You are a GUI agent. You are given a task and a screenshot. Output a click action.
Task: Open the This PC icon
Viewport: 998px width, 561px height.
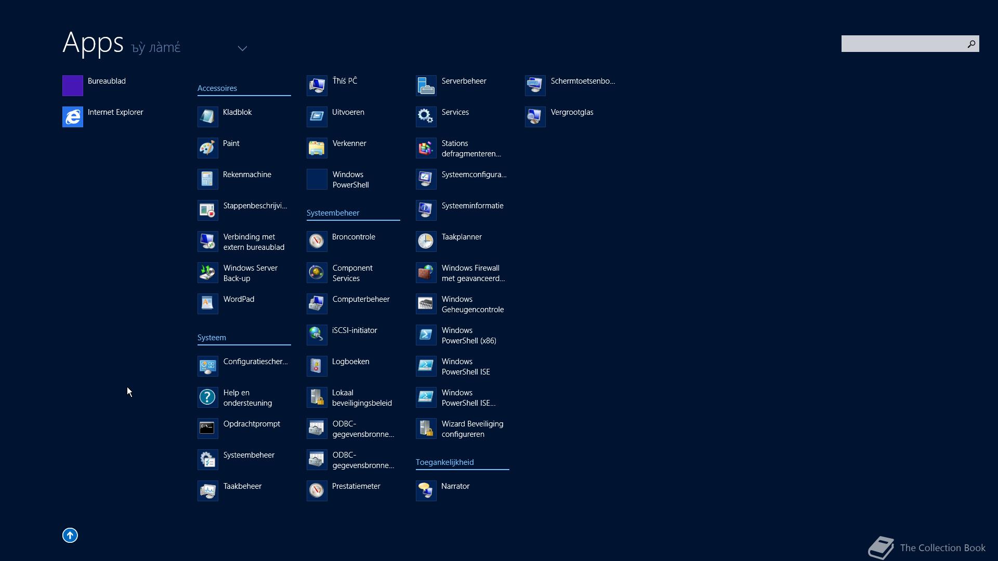(317, 86)
